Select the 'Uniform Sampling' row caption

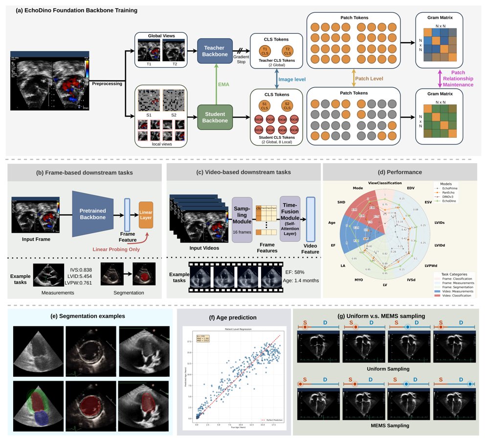[388, 369]
